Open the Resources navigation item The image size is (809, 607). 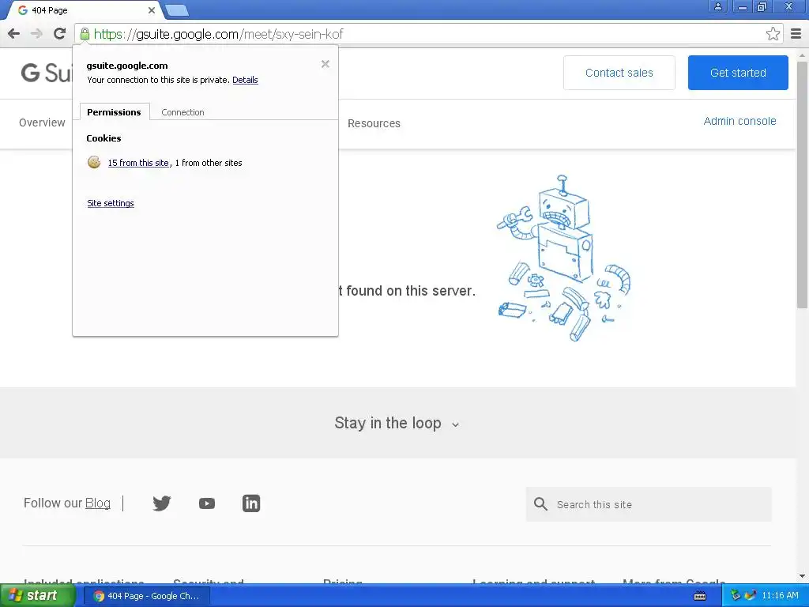click(x=374, y=123)
